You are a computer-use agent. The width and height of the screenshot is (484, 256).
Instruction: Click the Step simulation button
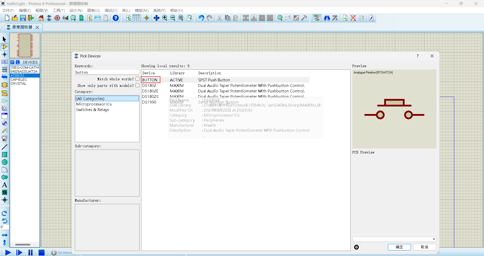click(19, 252)
